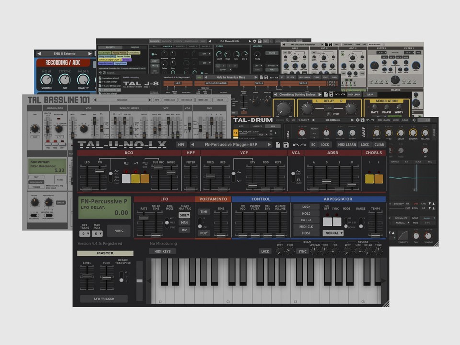The width and height of the screenshot is (460, 345).
Task: Open the KEY TRANS dropdown
Action: point(84,234)
